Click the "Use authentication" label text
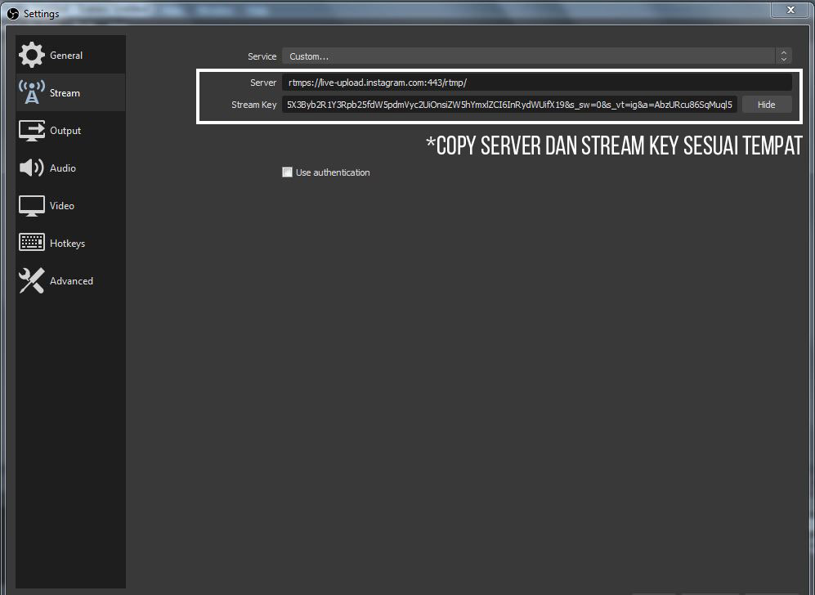815x595 pixels. coord(333,172)
